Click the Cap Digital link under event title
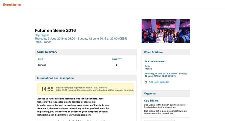 pyautogui.click(x=41, y=35)
